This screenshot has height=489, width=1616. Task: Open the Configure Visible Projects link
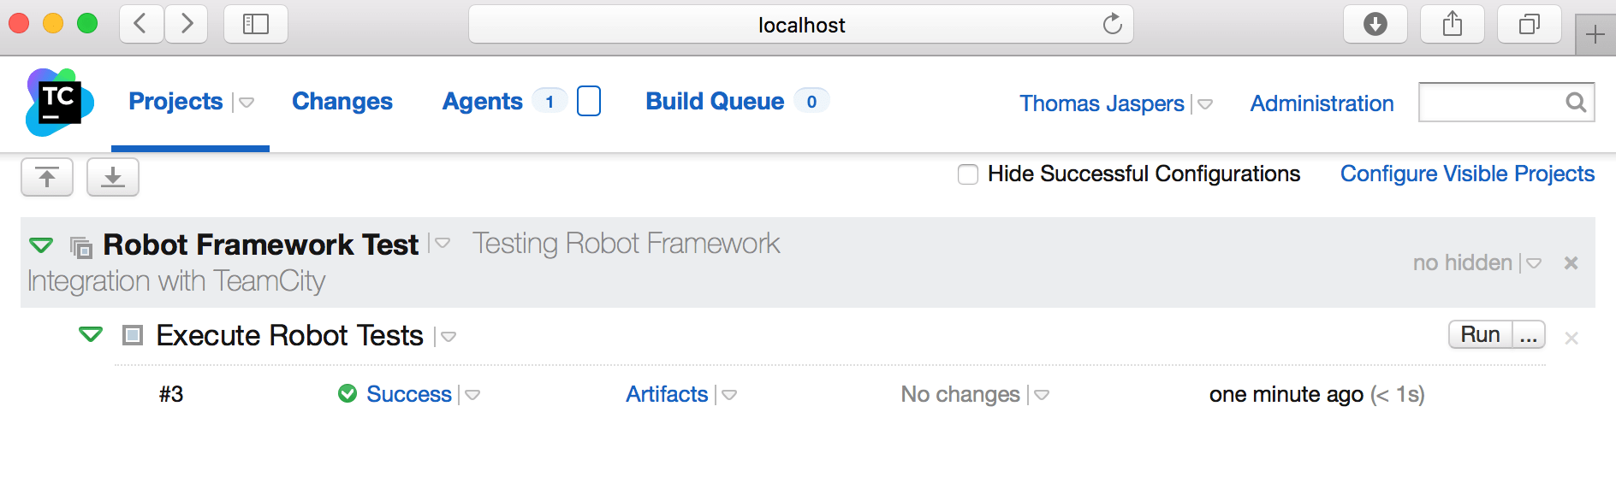[1467, 174]
